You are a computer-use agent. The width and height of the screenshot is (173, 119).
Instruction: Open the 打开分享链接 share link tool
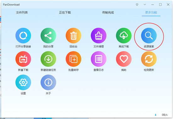coord(23,36)
